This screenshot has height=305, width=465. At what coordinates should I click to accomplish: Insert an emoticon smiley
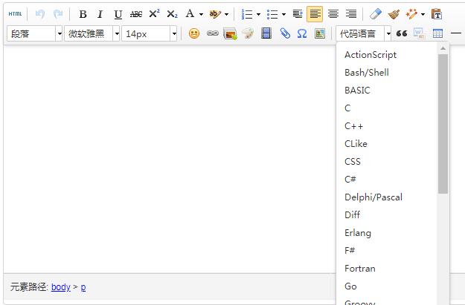pos(194,33)
